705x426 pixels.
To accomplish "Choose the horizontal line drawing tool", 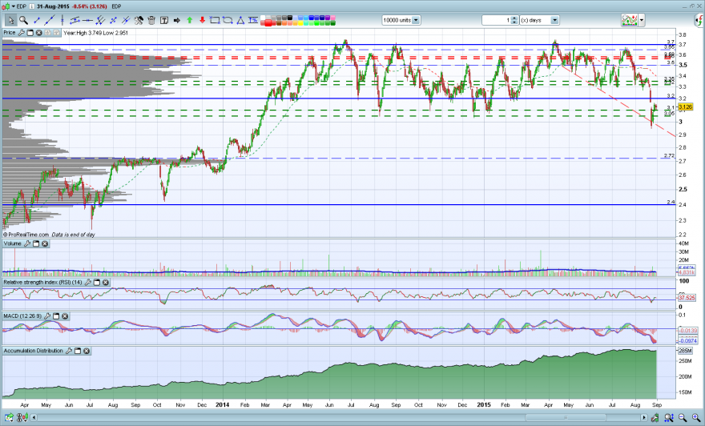I will (87, 20).
